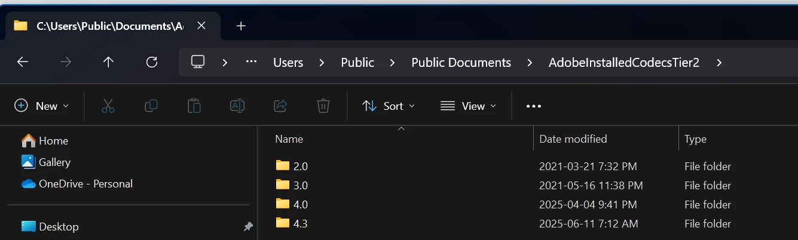Click the Rename icon in toolbar
The width and height of the screenshot is (798, 240).
(237, 106)
